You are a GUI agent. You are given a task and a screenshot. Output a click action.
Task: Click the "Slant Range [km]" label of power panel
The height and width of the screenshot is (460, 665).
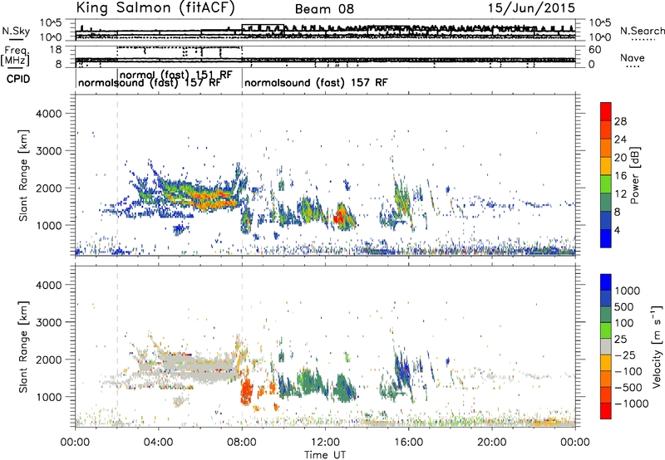click(x=23, y=176)
